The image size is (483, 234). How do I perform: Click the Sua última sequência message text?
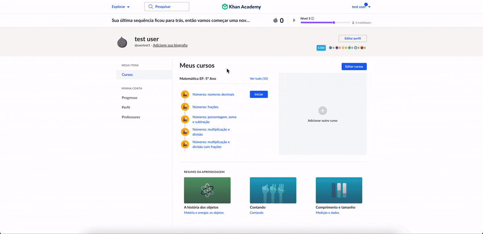point(181,20)
